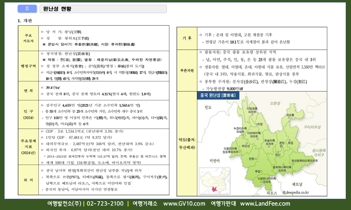Click the '라오스' label on the map
Screen dimensions: 351x210
click(x=272, y=193)
